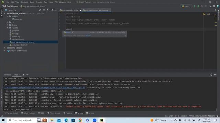Hide the Project tool window

pyautogui.click(x=56, y=10)
